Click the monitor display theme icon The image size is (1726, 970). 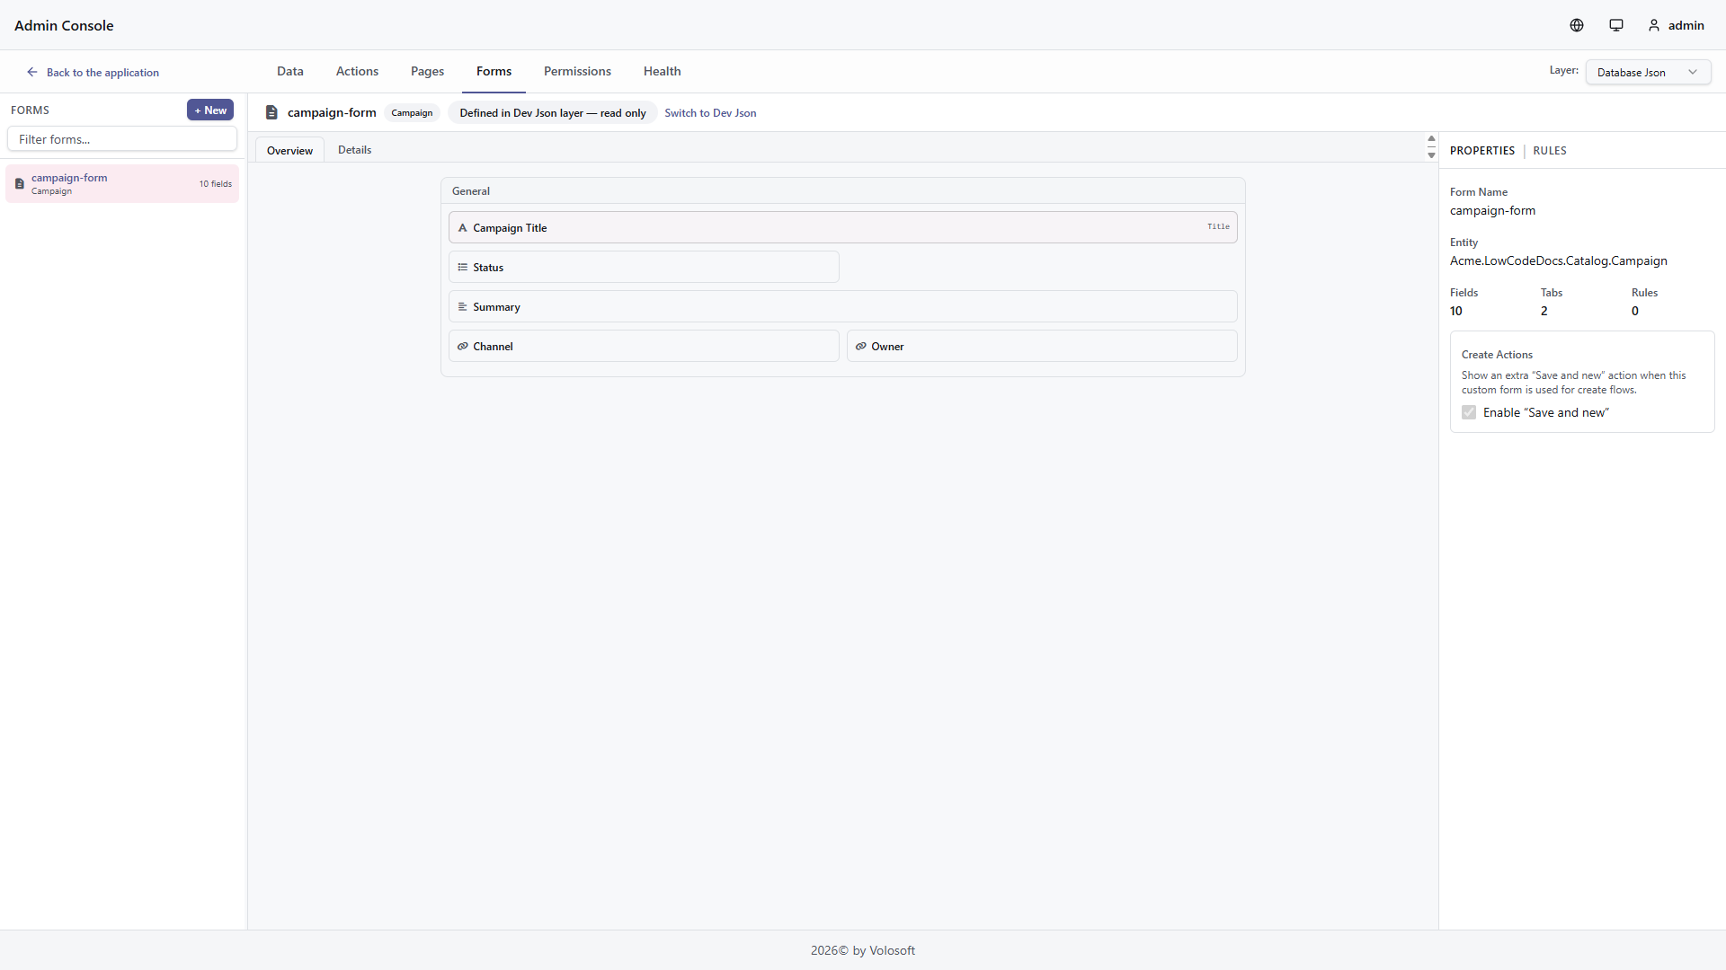pos(1616,25)
